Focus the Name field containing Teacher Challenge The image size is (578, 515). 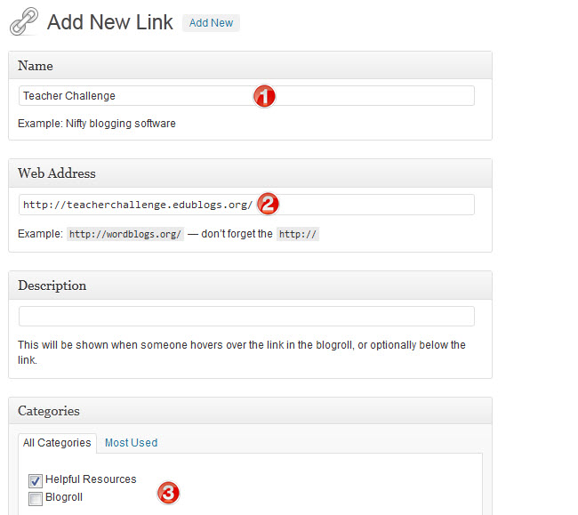(133, 96)
